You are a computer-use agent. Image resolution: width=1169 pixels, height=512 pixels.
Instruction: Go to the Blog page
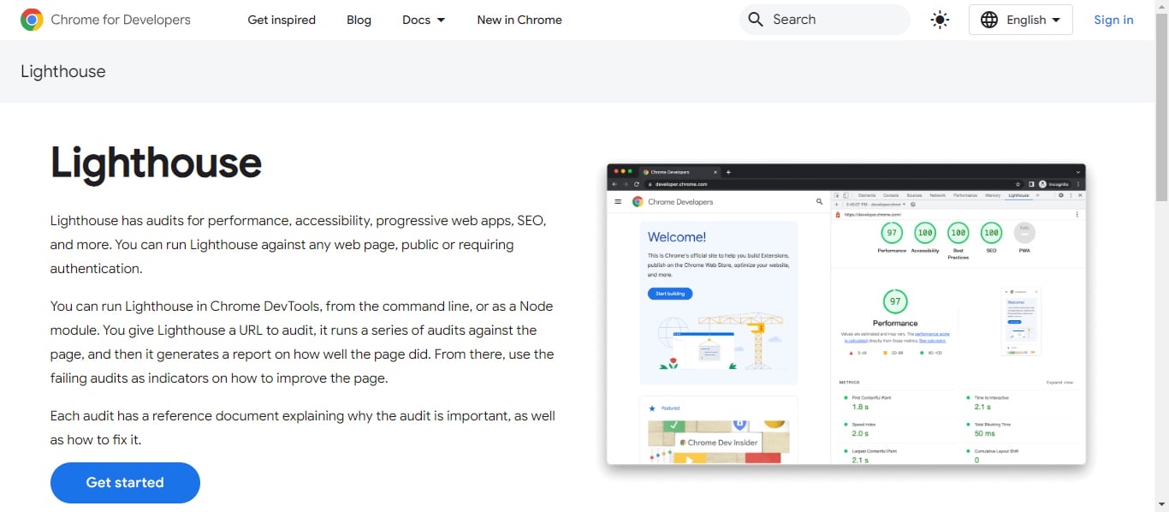tap(359, 20)
